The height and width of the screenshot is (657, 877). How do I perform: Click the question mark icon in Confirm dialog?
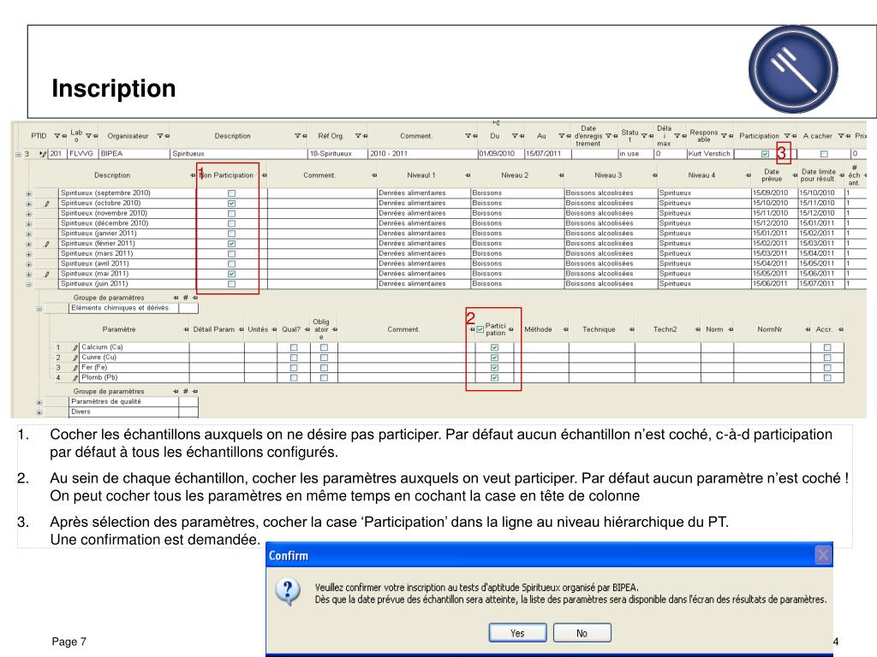click(288, 592)
